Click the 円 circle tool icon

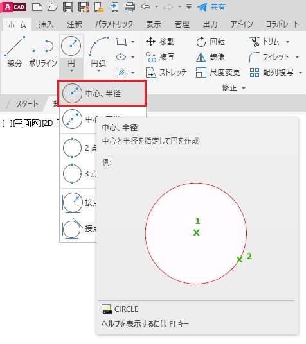[x=71, y=46]
